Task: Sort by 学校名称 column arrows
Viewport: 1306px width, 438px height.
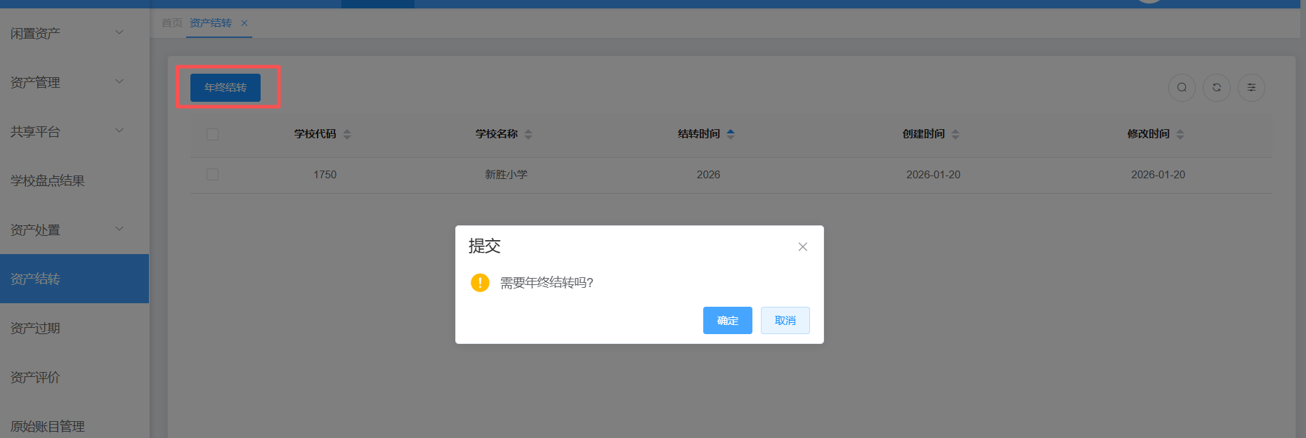Action: click(x=528, y=134)
